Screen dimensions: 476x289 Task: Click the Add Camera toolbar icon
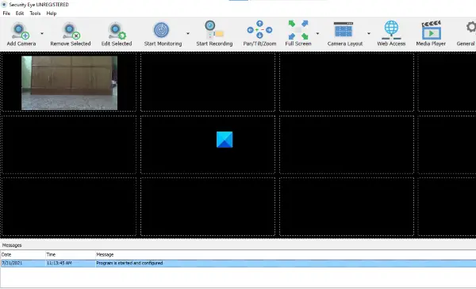pyautogui.click(x=21, y=33)
